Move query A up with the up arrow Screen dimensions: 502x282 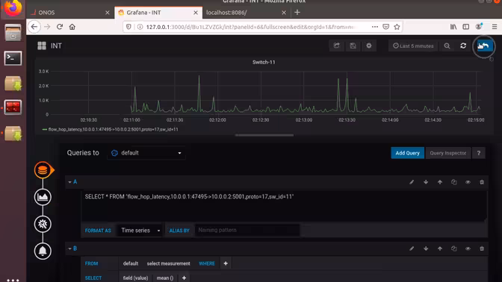point(440,182)
